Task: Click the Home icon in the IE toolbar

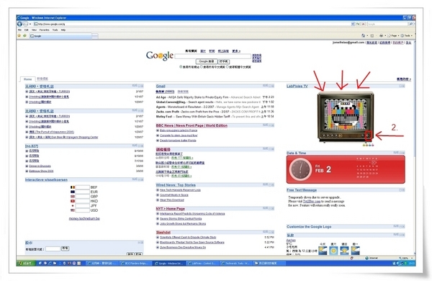Action: pyautogui.click(x=363, y=35)
